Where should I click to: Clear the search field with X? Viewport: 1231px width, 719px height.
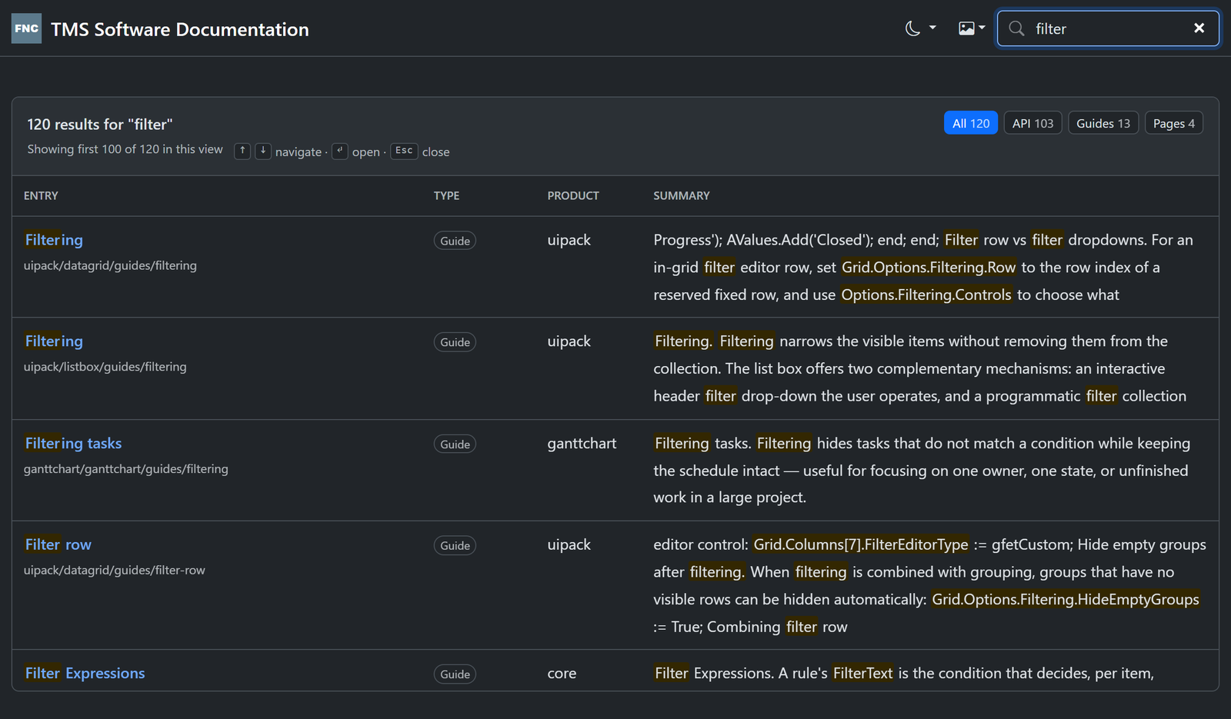click(x=1199, y=28)
